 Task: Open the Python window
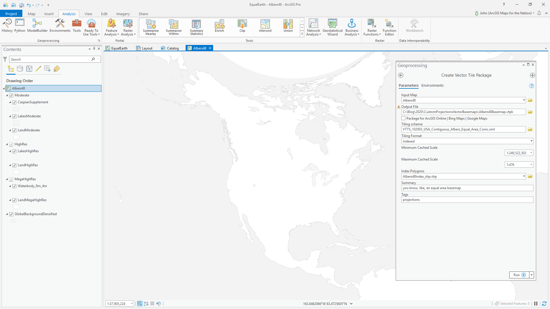click(20, 26)
